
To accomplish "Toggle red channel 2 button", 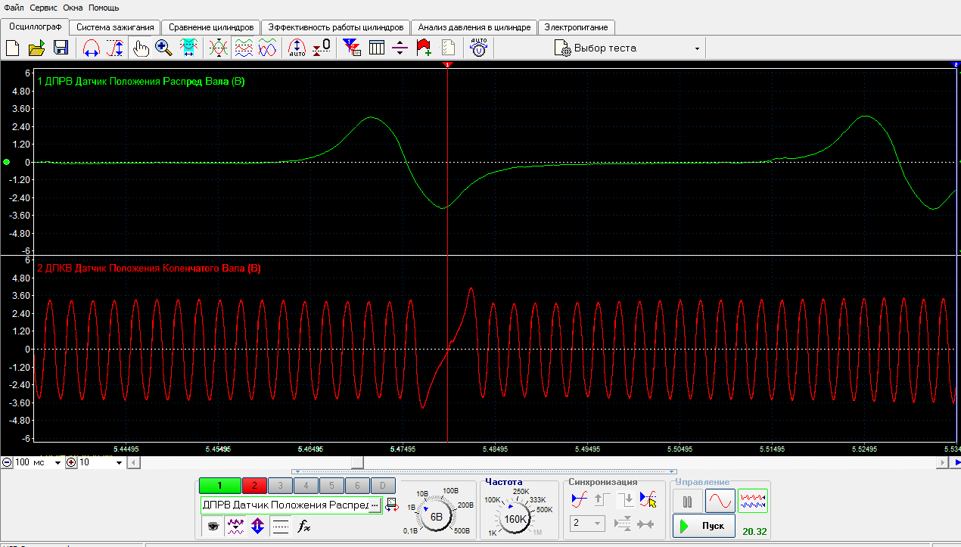I will (254, 486).
